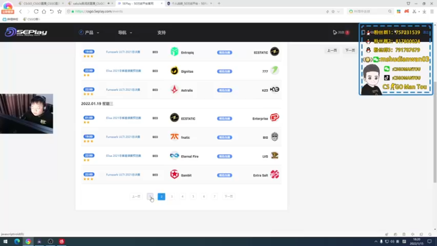Click the taskbar clock date
Image resolution: width=437 pixels, height=246 pixels.
(416, 243)
